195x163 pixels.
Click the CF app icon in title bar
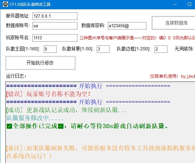pyautogui.click(x=5, y=4)
